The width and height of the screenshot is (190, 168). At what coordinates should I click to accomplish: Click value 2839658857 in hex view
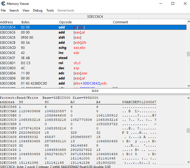click(81, 137)
